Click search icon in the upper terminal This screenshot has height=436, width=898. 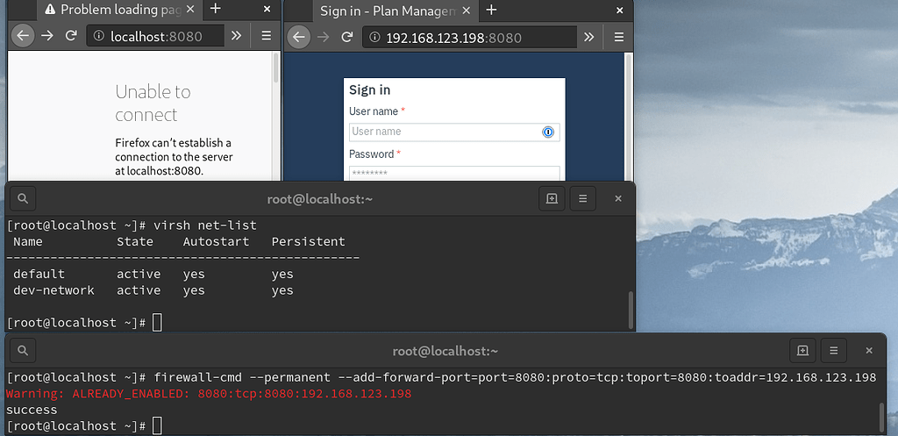pyautogui.click(x=23, y=198)
